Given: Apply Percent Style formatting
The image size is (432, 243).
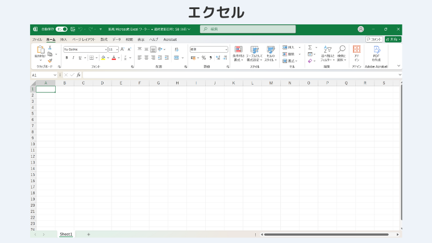Looking at the screenshot, I should [203, 58].
